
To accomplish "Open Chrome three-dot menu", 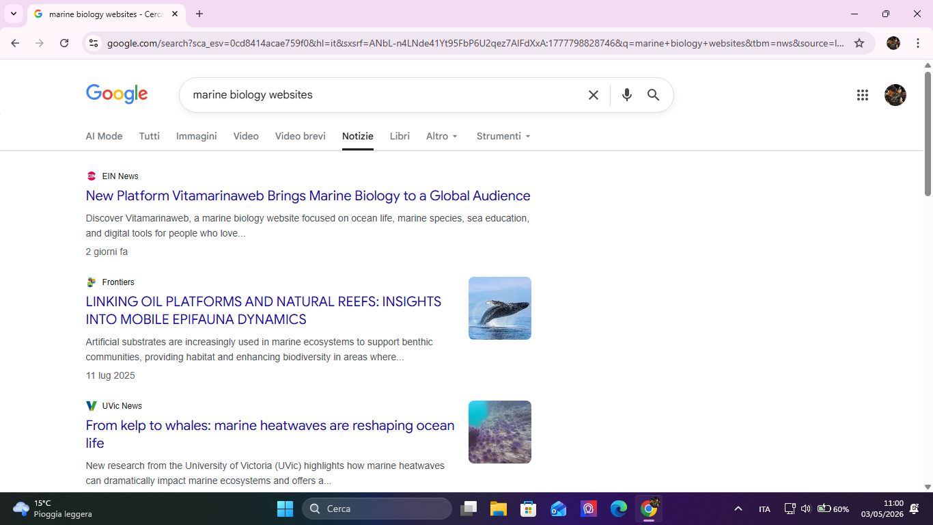I will tap(918, 43).
